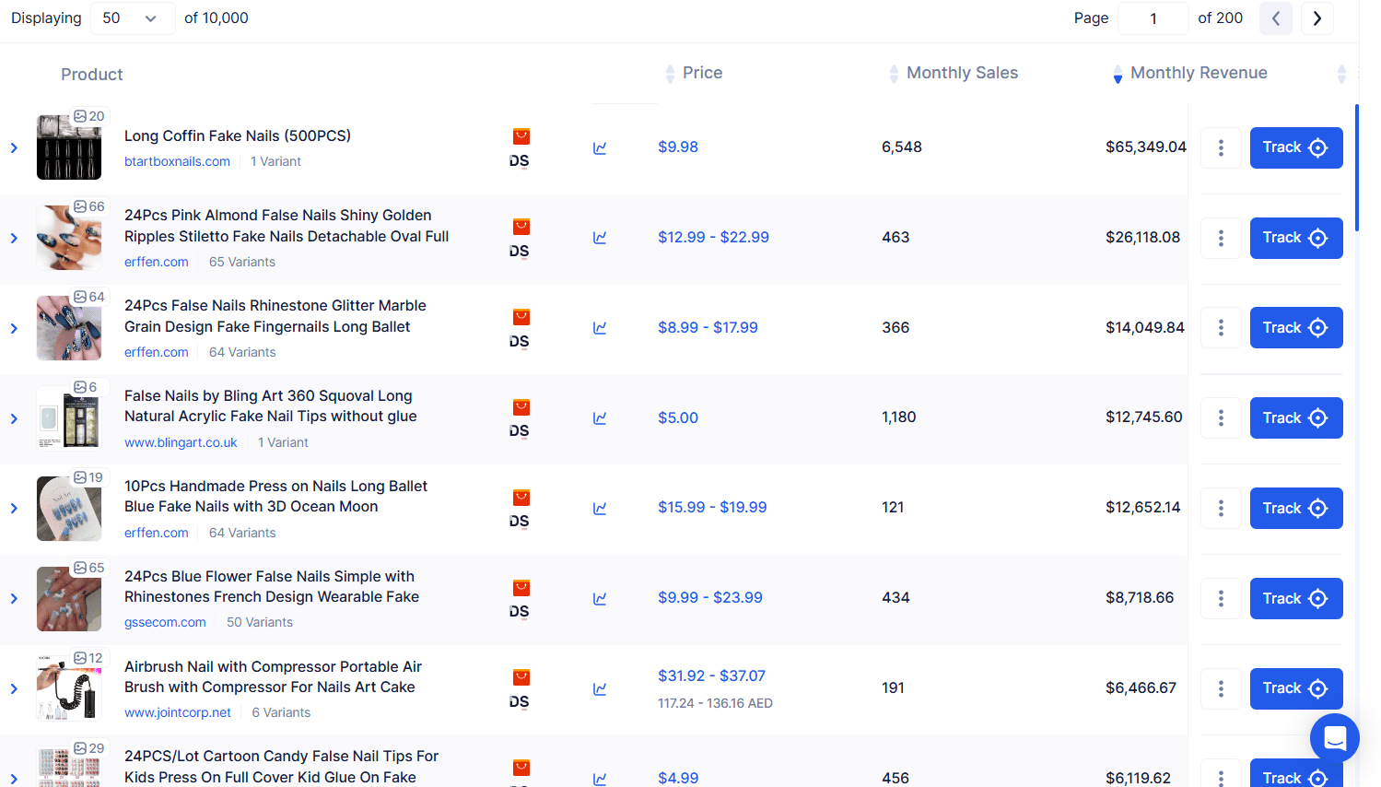Click the AliExpress DS icon for Airbrush Nail with Compressor
This screenshot has height=787, width=1381.
(521, 689)
